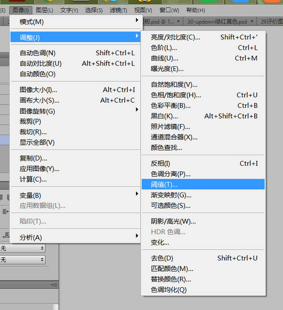Expand the 图像旋转(G) submenu
The height and width of the screenshot is (310, 283).
click(x=75, y=111)
